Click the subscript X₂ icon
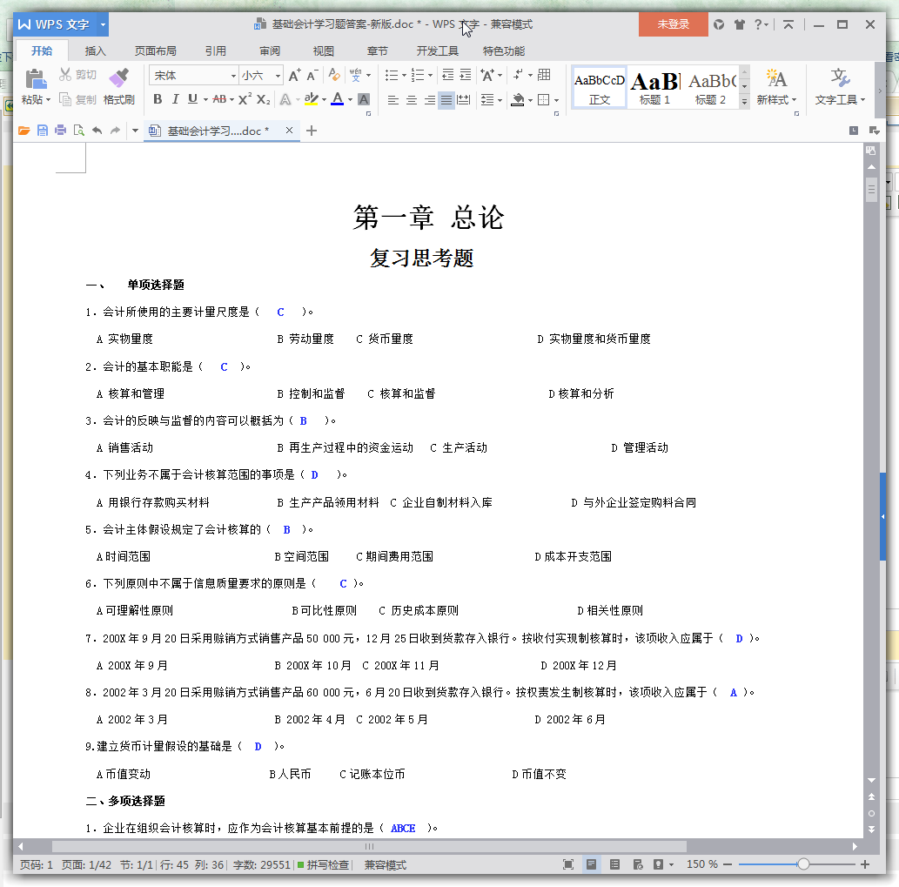 263,99
